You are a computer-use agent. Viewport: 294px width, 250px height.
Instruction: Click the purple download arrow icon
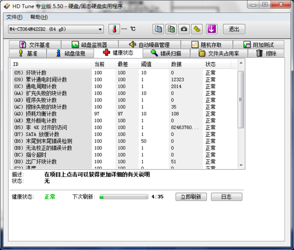(x=212, y=29)
